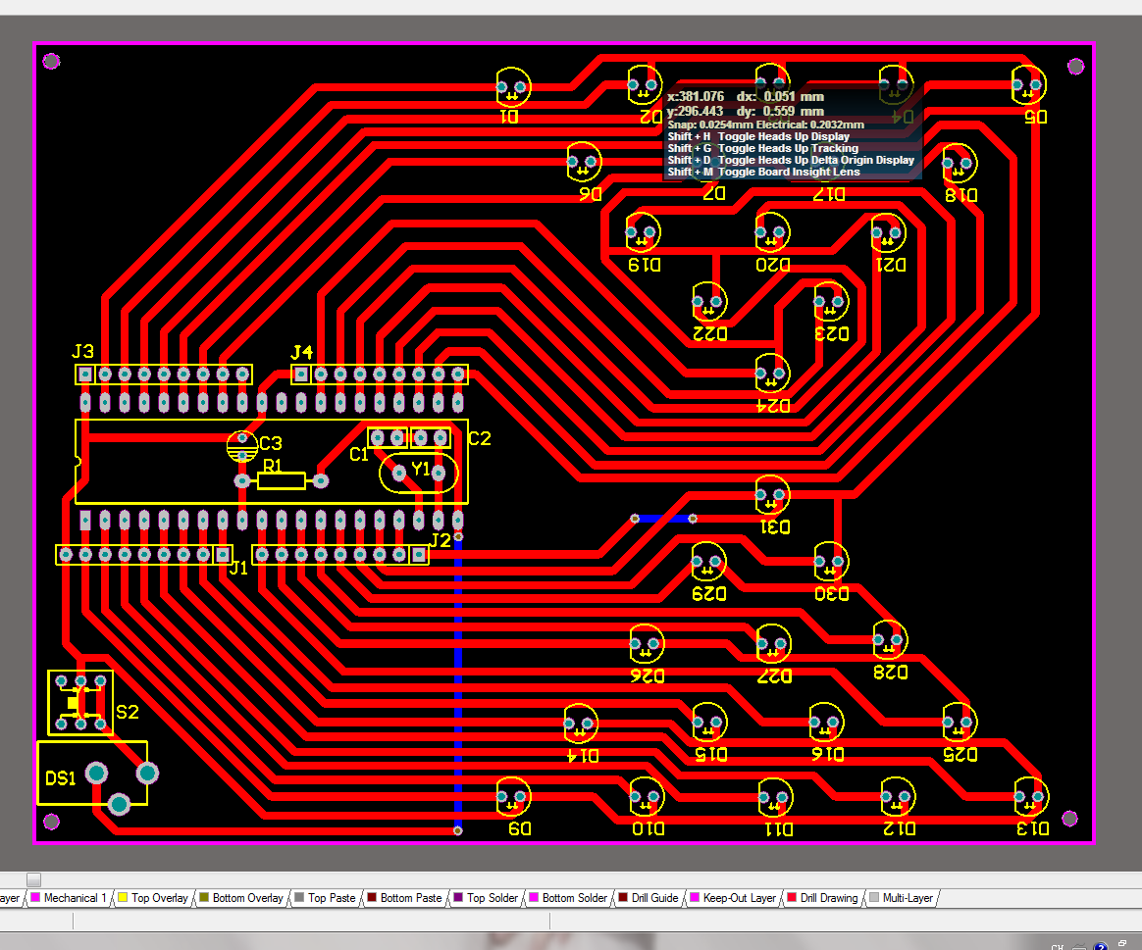Screen dimensions: 1142x950
Task: Click the DS1 component outline
Action: tap(92, 774)
